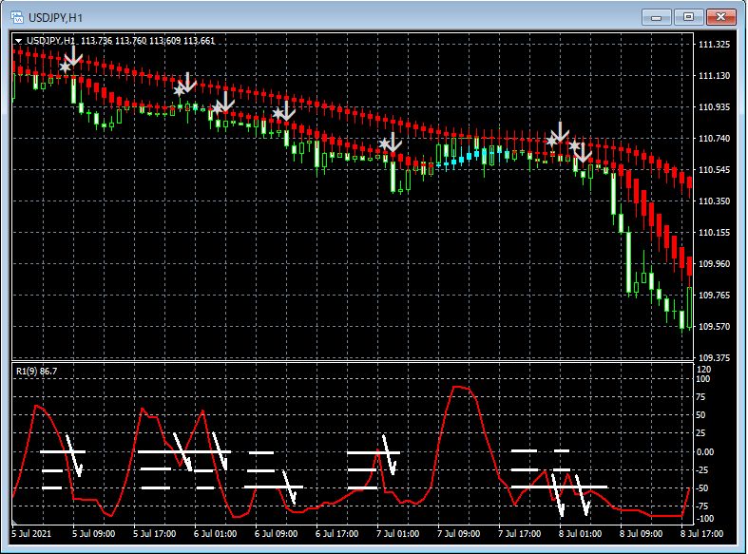Click the chart shift marker at indicator pane corner
This screenshot has height=554, width=748.
pos(15,522)
